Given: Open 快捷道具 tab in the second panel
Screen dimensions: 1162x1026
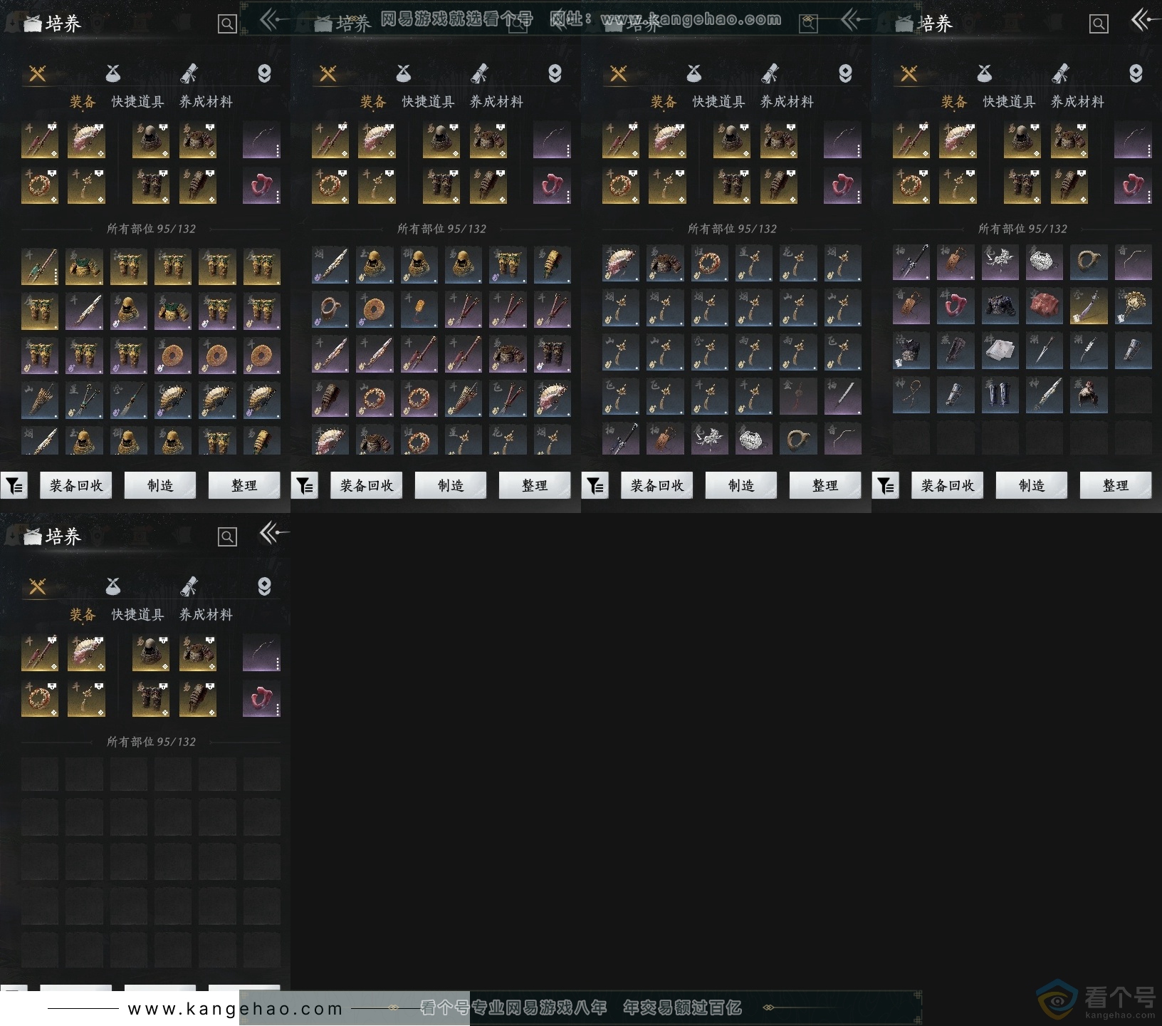Looking at the screenshot, I should coord(428,102).
